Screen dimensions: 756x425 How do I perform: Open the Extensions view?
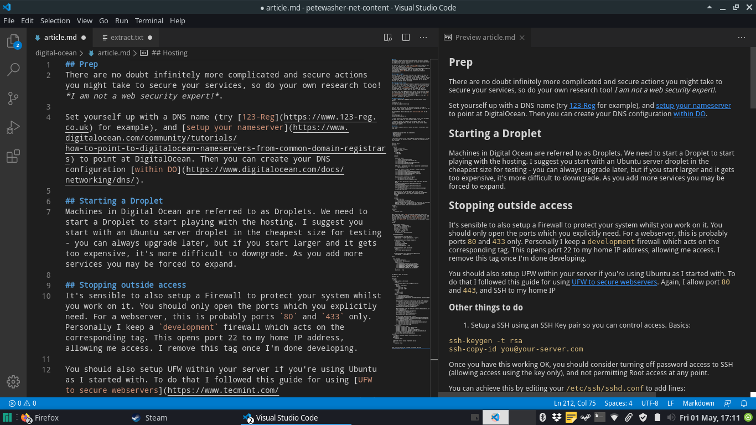click(13, 157)
